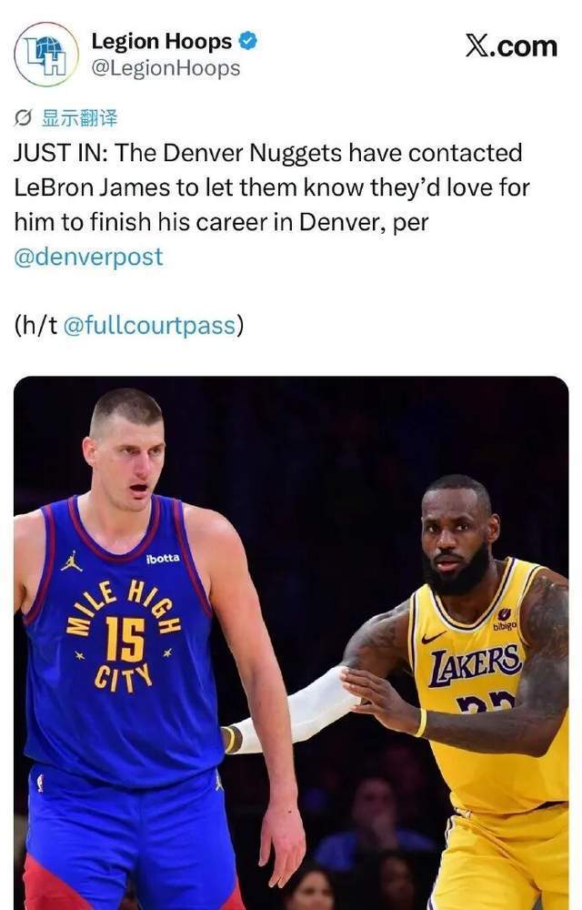The image size is (582, 910).
Task: Open the Legion Hoops profile avatar
Action: pos(46,55)
